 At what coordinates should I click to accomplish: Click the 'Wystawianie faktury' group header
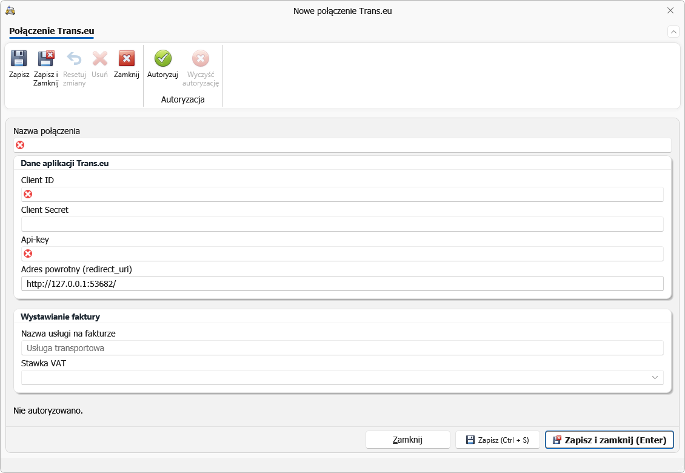(60, 317)
